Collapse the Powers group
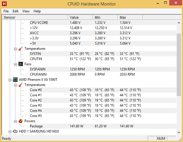The height and width of the screenshot is (142, 183). pos(15,121)
